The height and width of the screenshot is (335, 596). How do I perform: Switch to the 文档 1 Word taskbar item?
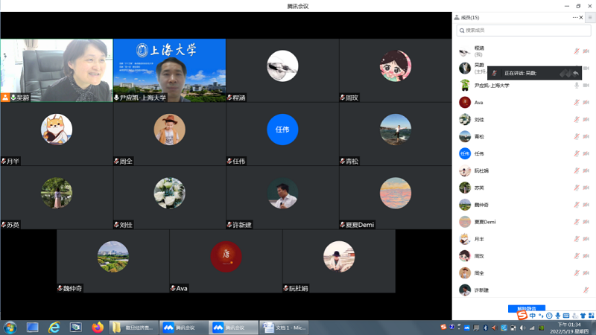(x=285, y=328)
